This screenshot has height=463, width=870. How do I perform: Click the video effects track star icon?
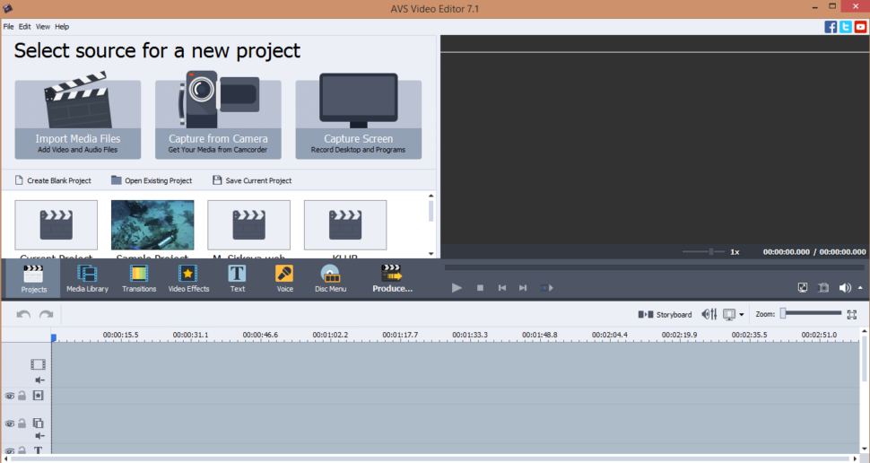(x=38, y=396)
